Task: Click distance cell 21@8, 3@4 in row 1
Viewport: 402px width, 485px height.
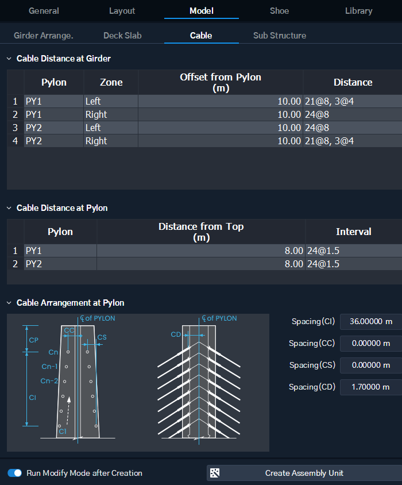Action: (353, 101)
